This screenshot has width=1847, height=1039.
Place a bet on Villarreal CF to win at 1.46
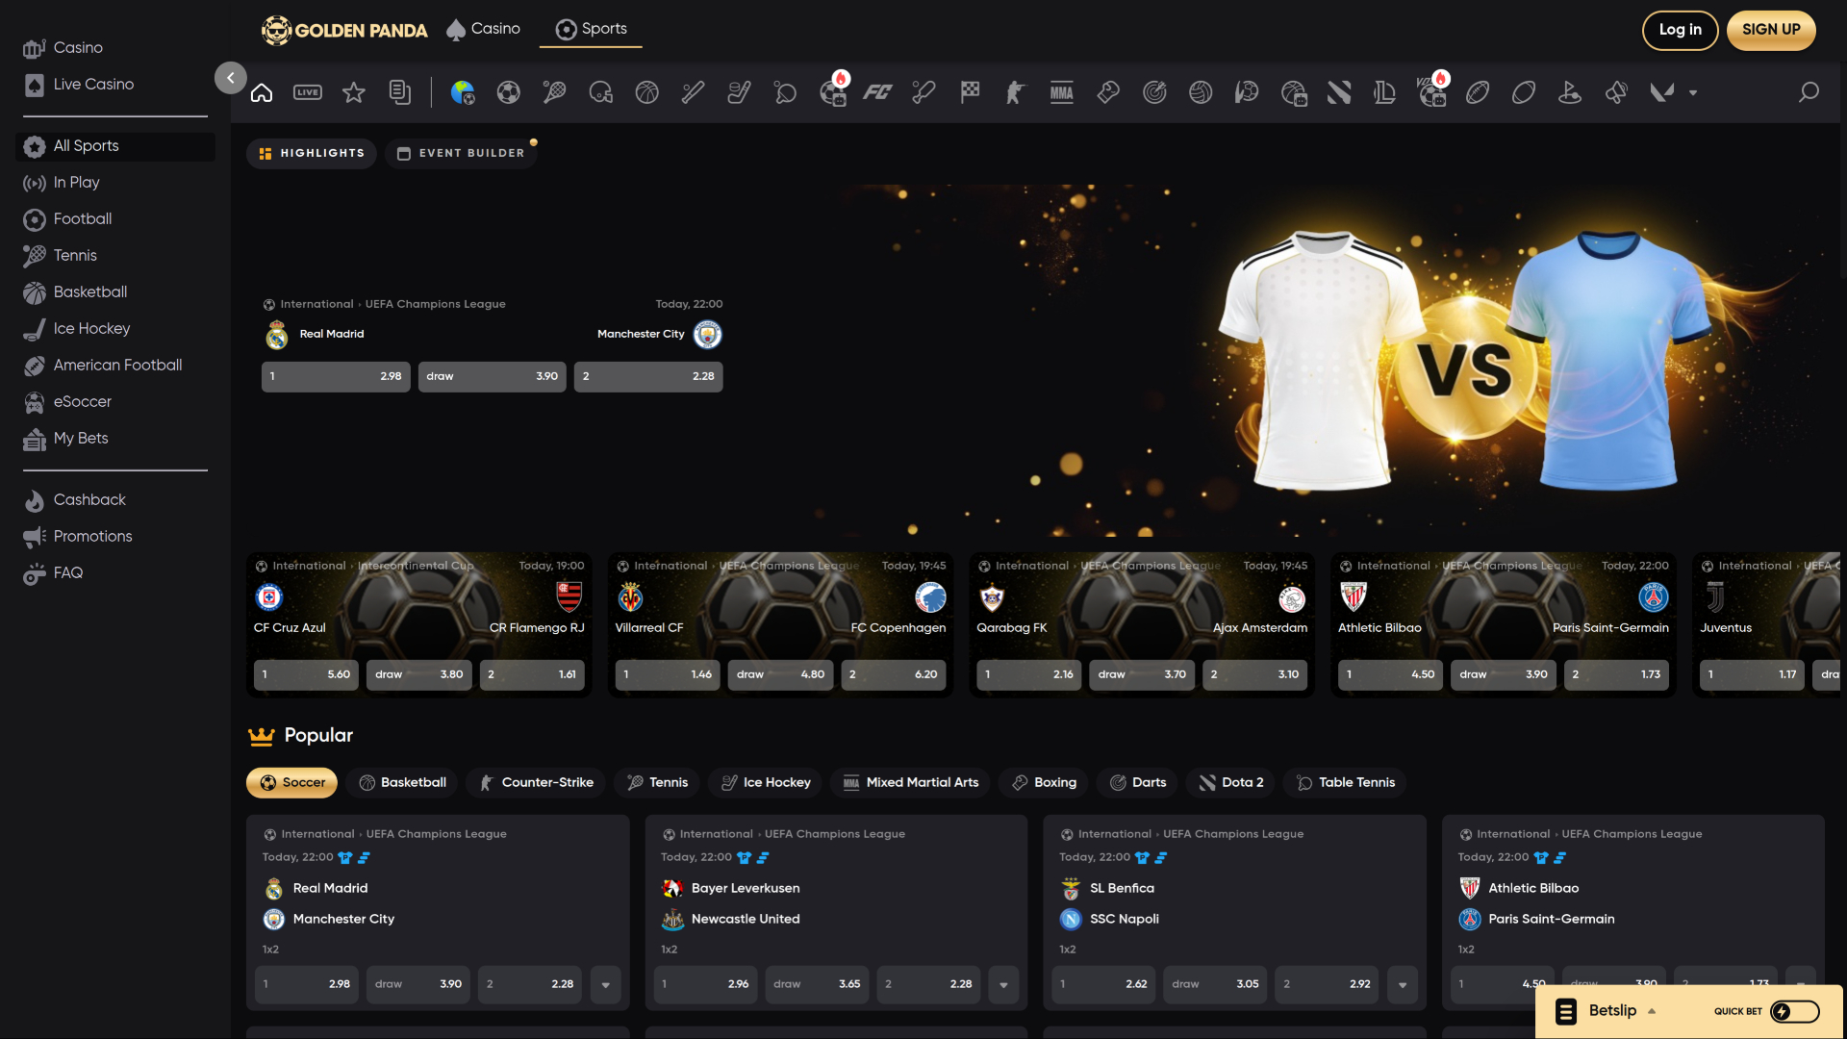click(667, 674)
